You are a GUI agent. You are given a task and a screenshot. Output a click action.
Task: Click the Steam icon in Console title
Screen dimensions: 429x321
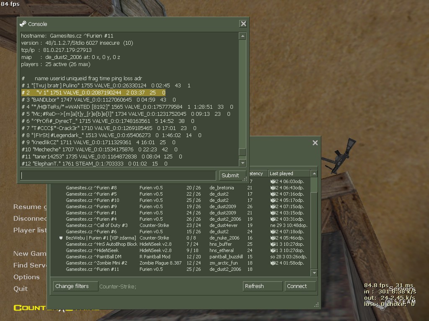[23, 24]
